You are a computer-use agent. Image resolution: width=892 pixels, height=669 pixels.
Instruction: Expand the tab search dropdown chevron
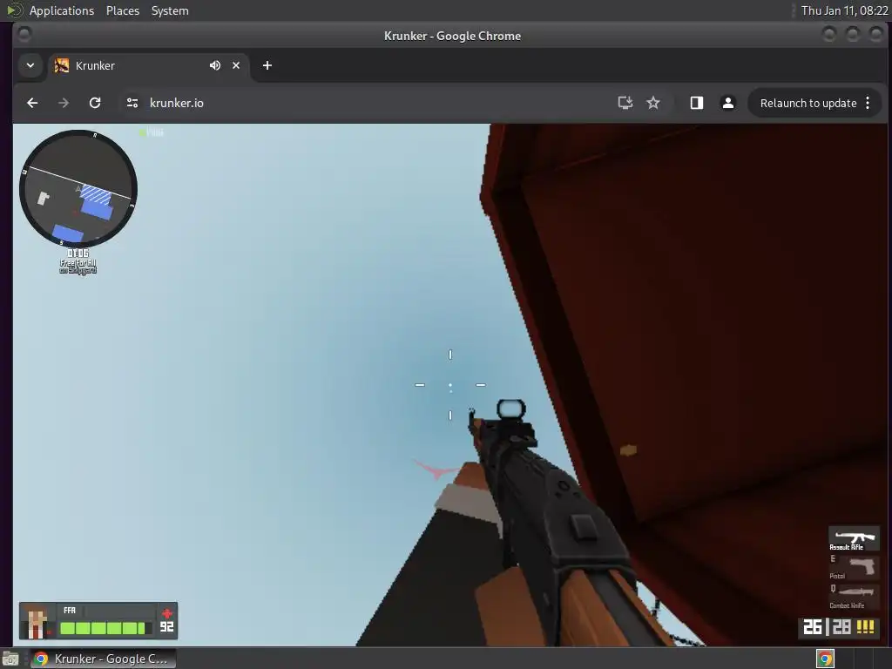point(30,65)
